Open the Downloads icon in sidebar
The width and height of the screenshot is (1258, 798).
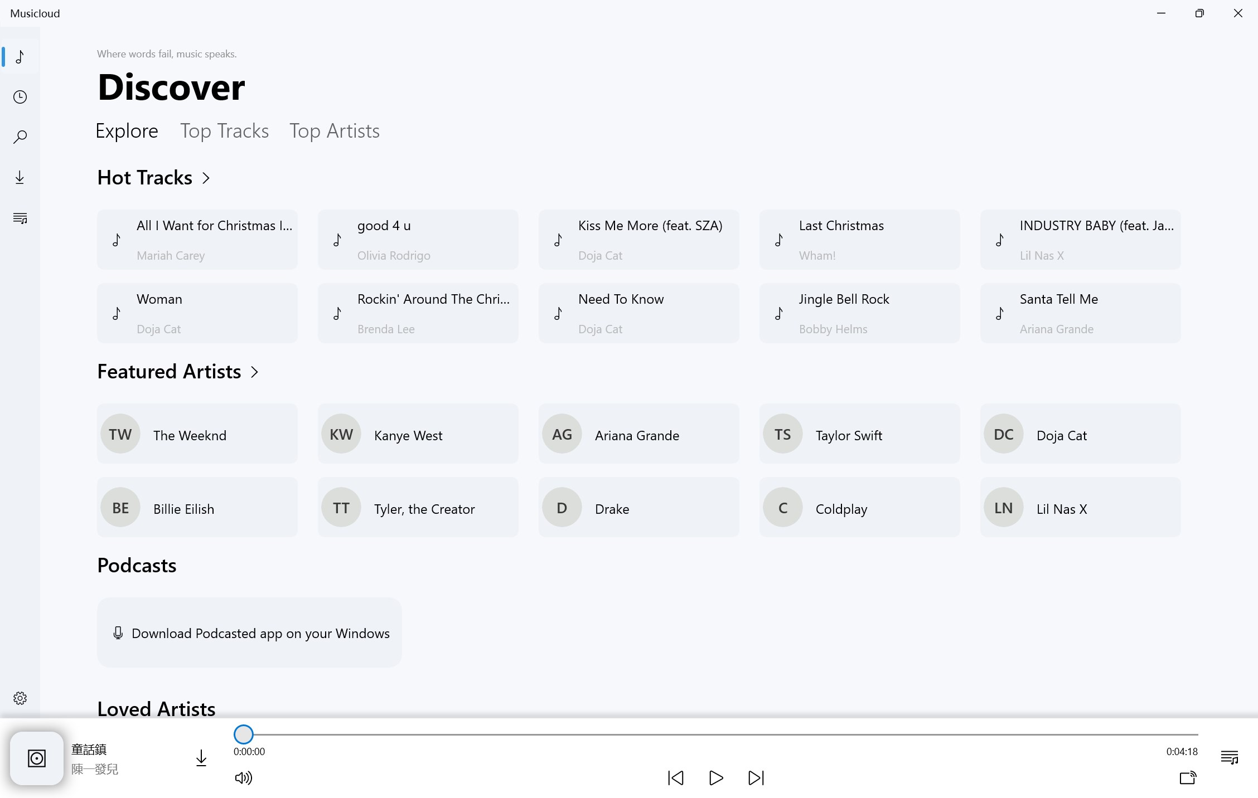pos(20,177)
